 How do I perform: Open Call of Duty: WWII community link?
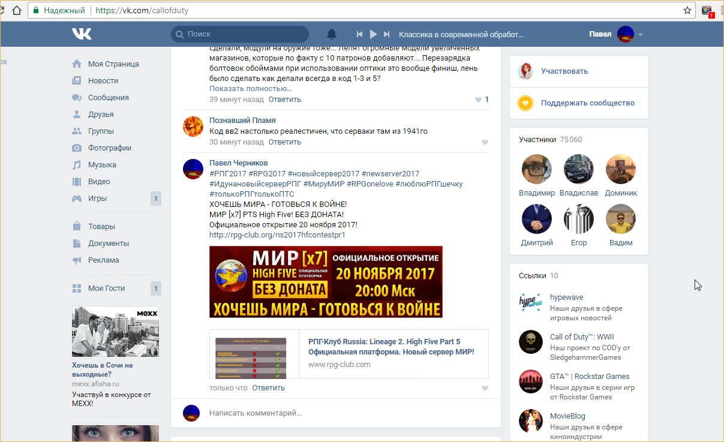click(582, 336)
